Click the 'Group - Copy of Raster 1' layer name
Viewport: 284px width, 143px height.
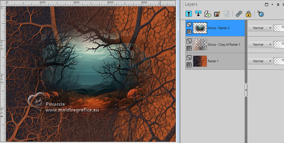224,45
